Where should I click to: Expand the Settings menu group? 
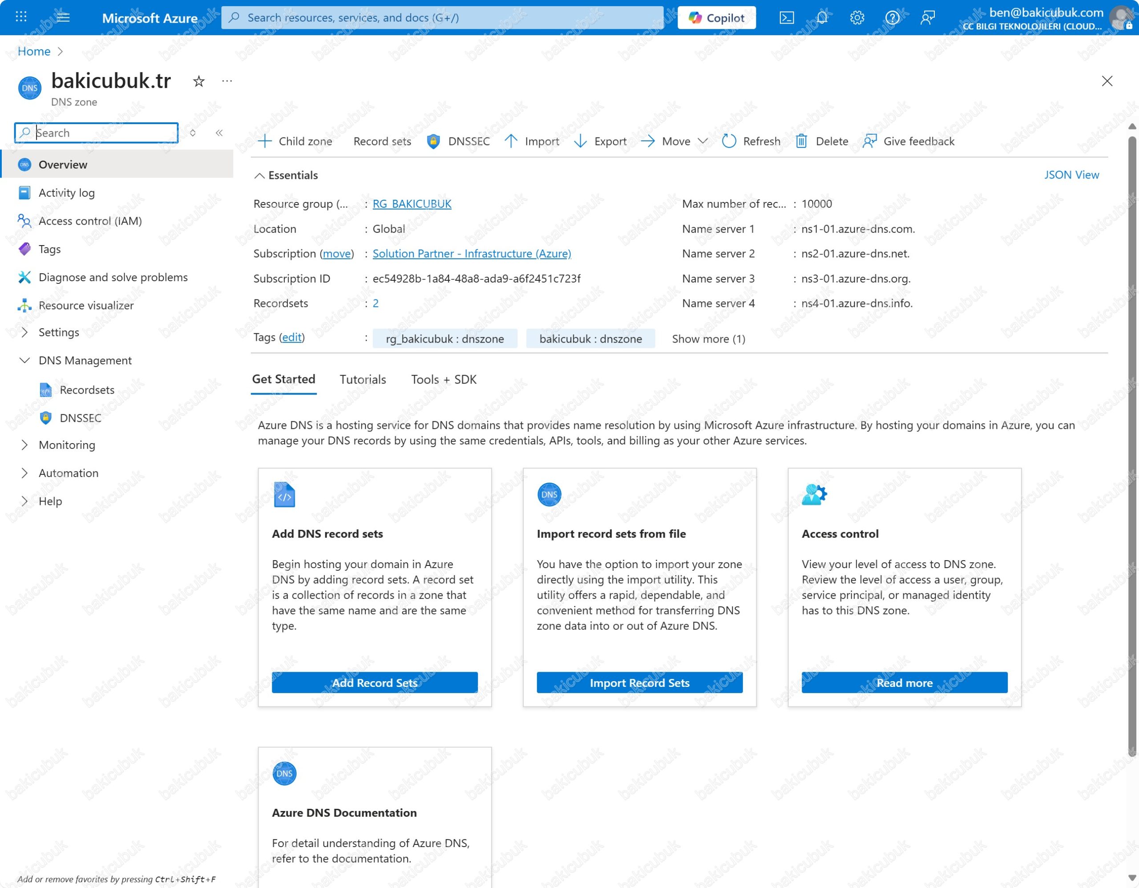pos(24,332)
